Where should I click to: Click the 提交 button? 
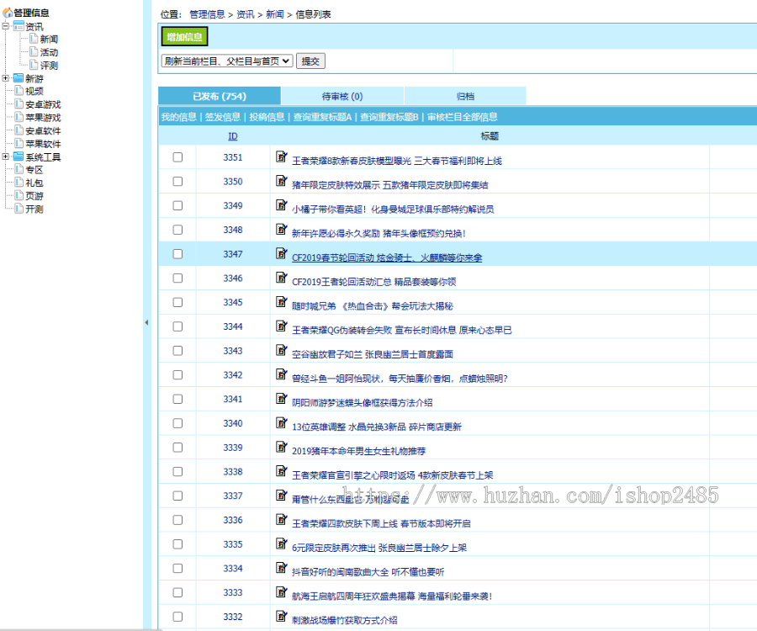tap(310, 61)
